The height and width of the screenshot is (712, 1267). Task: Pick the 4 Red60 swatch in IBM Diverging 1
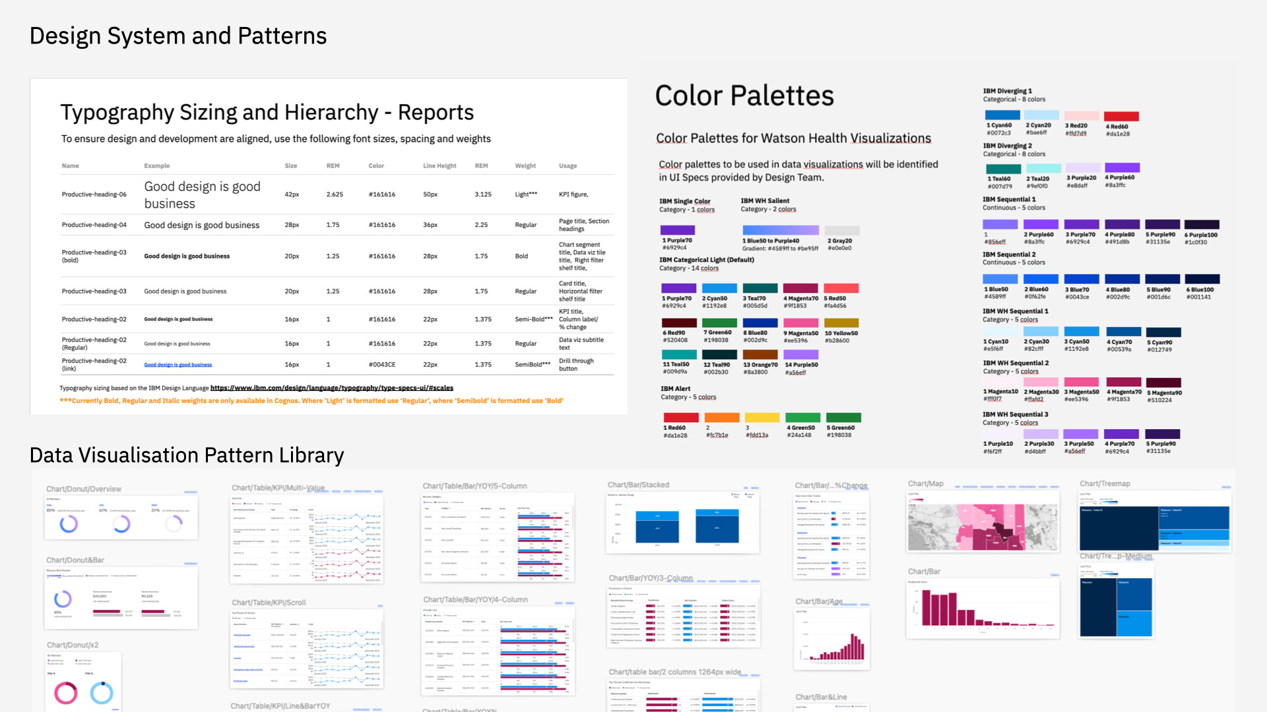click(1122, 116)
